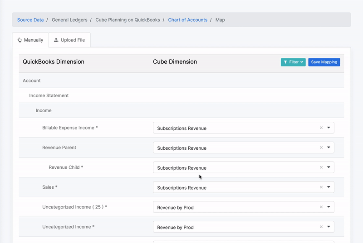Click General Ledgers breadcrumb text
This screenshot has height=243, width=363.
click(69, 20)
